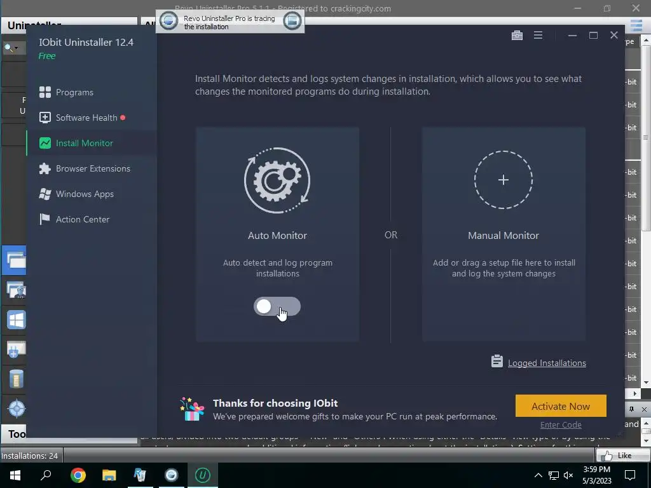
Task: Click the gift box welcome icon
Action: [x=192, y=409]
